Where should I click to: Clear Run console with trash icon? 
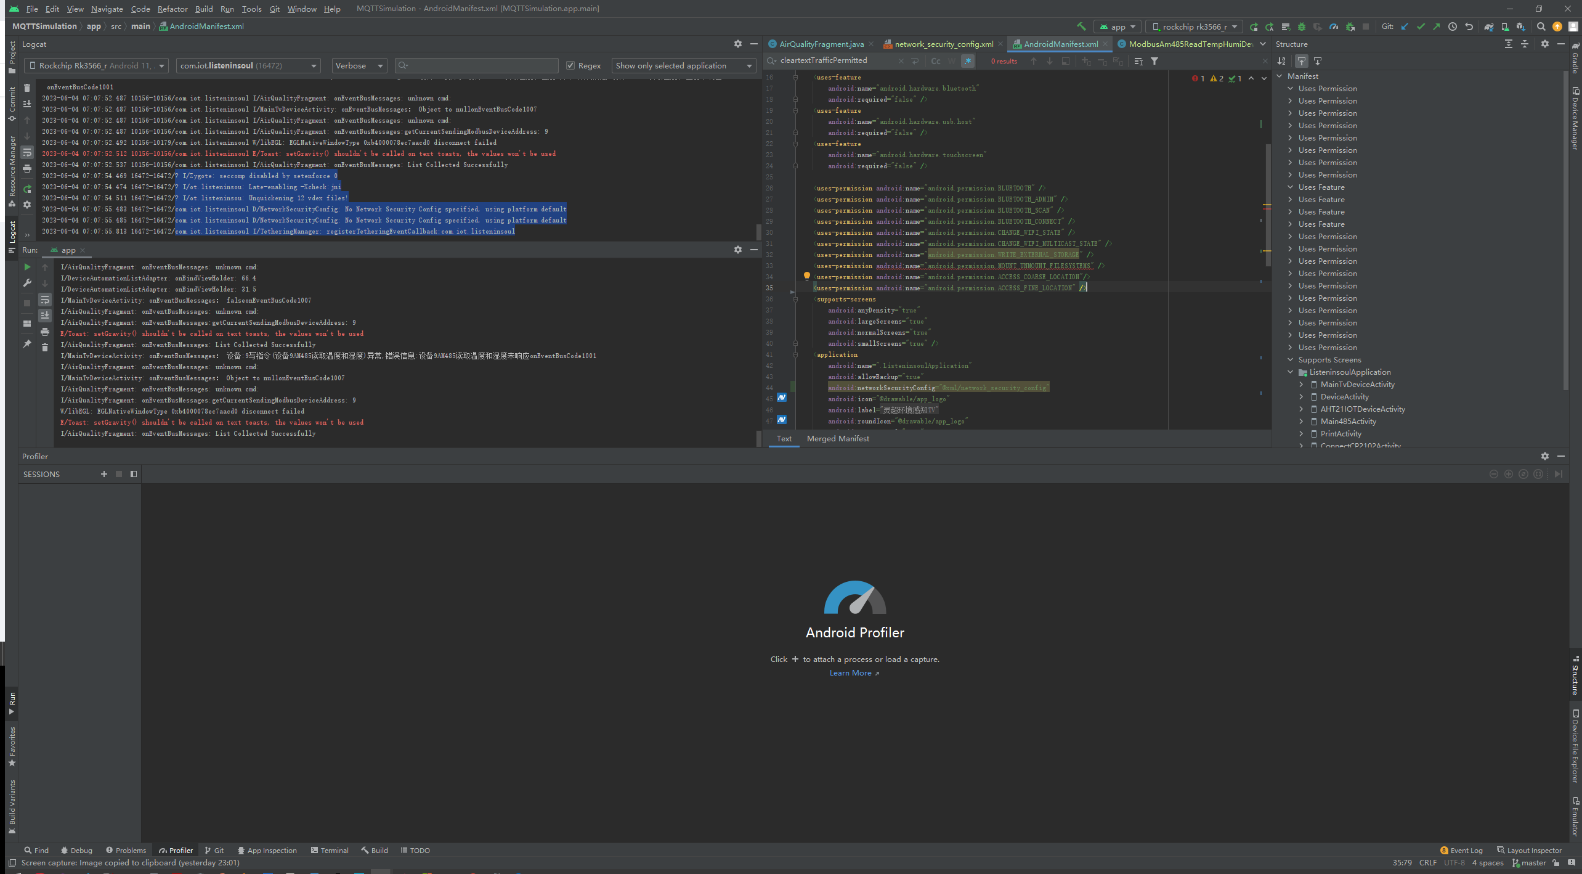[x=45, y=348]
